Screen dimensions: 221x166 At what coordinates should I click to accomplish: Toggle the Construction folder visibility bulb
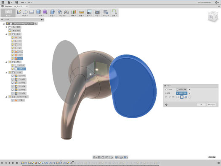(x=10, y=97)
